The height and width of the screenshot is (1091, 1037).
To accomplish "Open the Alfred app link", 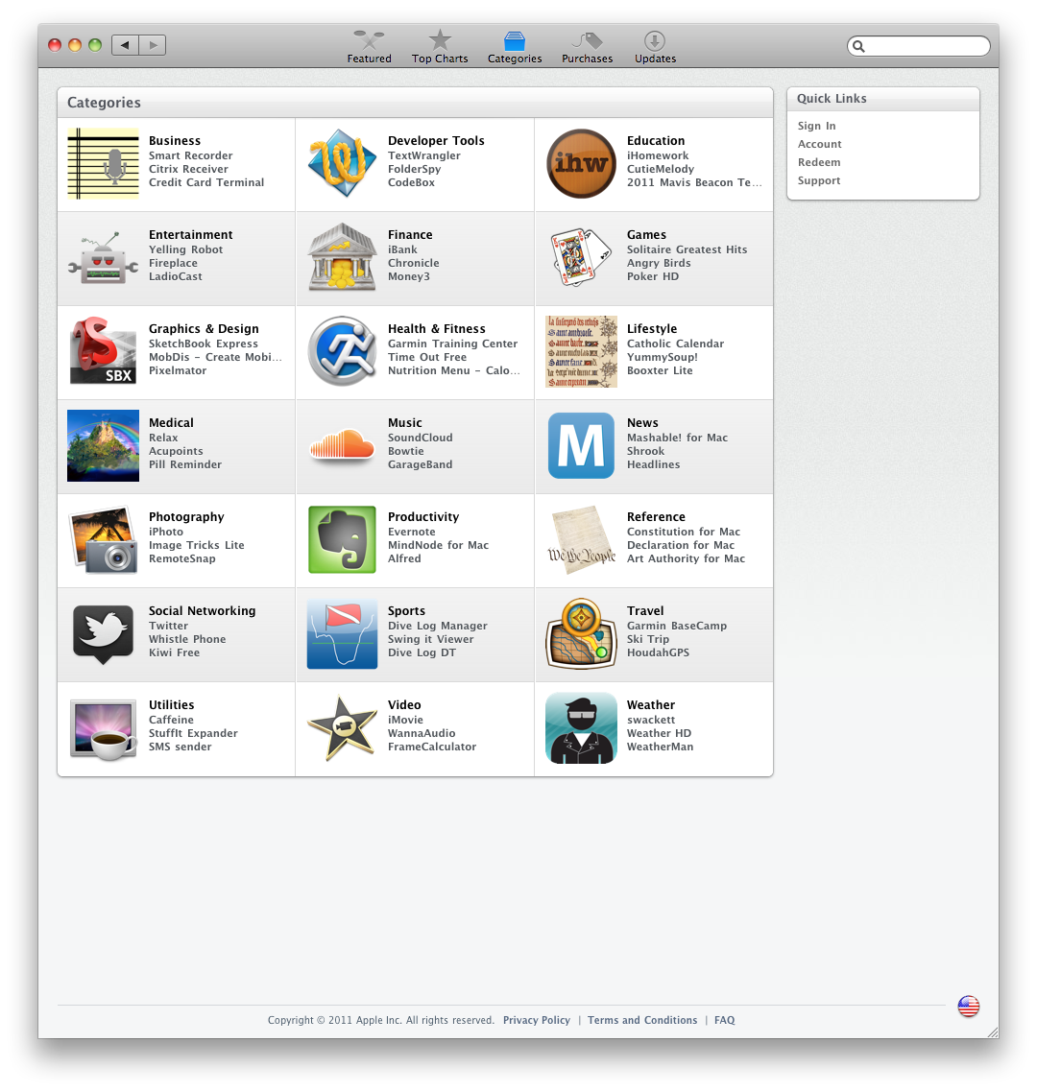I will tap(404, 558).
